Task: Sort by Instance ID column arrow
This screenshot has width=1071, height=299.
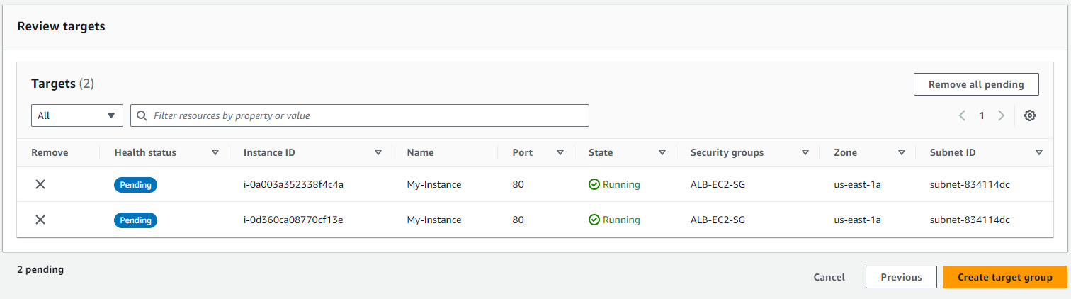Action: [x=378, y=152]
